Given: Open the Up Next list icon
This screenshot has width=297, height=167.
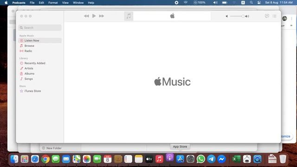Looking at the screenshot, I should [x=274, y=16].
